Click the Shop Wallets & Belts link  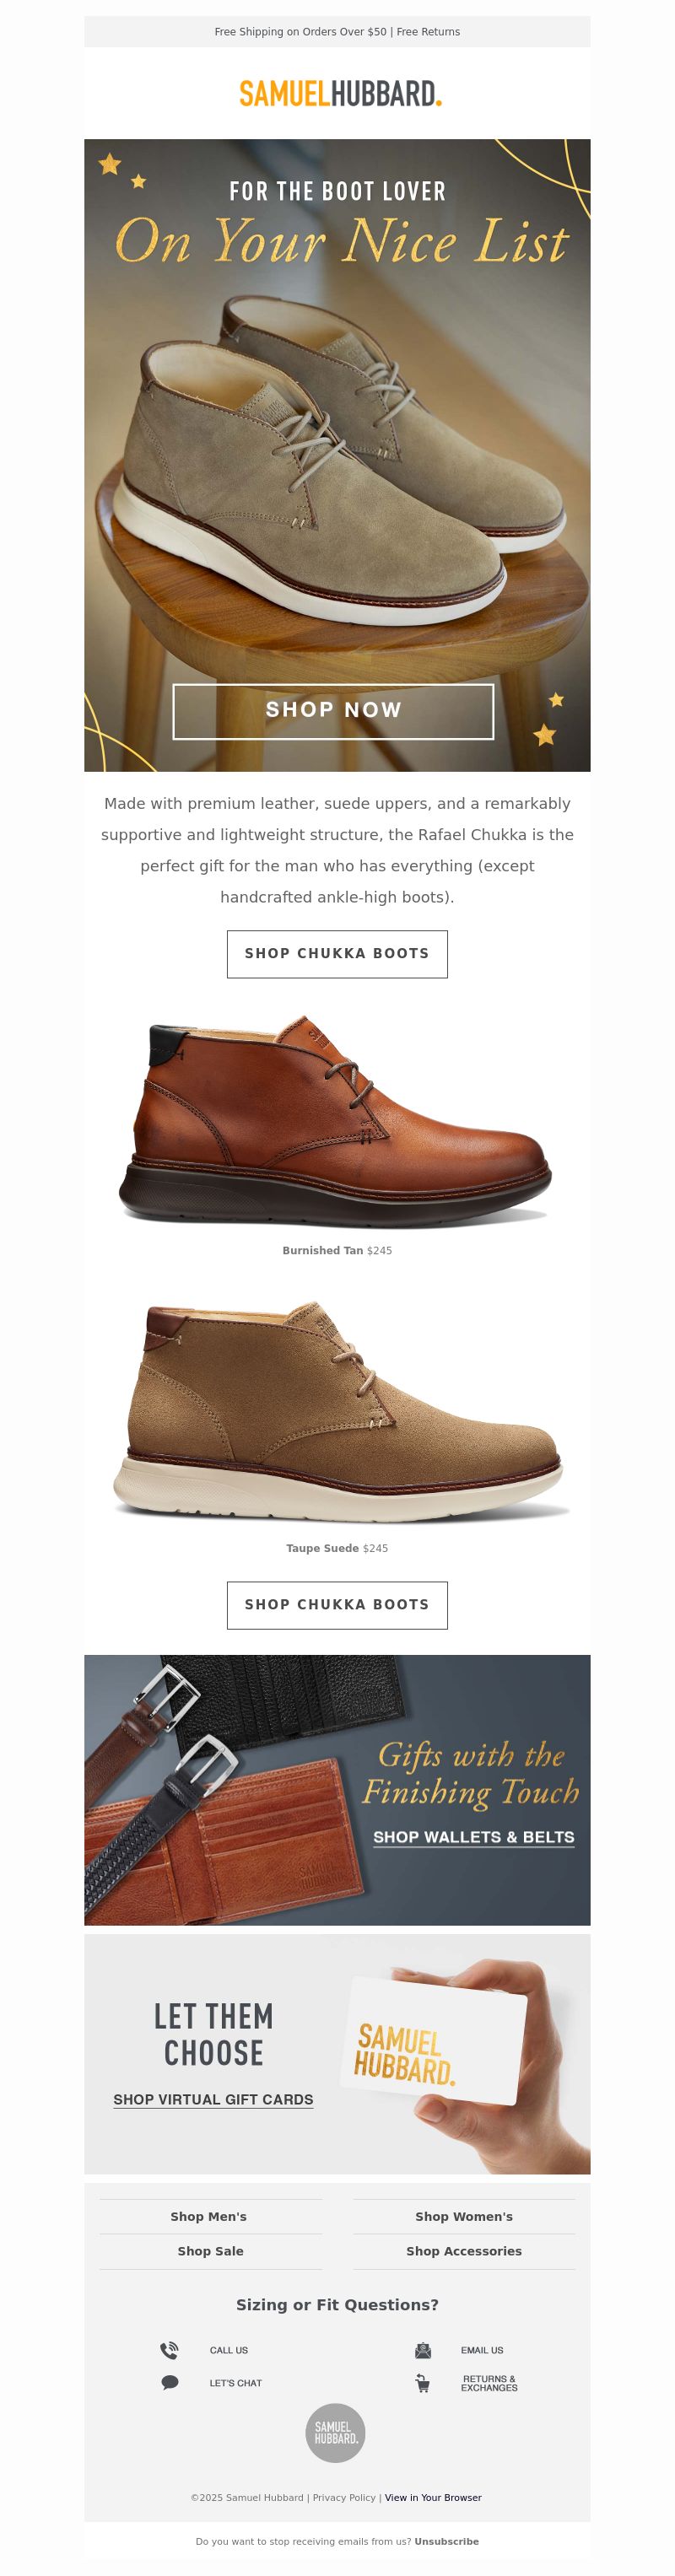tap(474, 1837)
